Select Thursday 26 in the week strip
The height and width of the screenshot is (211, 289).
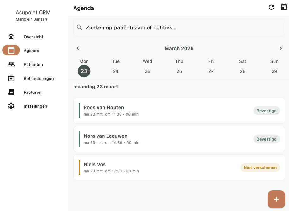pos(179,71)
